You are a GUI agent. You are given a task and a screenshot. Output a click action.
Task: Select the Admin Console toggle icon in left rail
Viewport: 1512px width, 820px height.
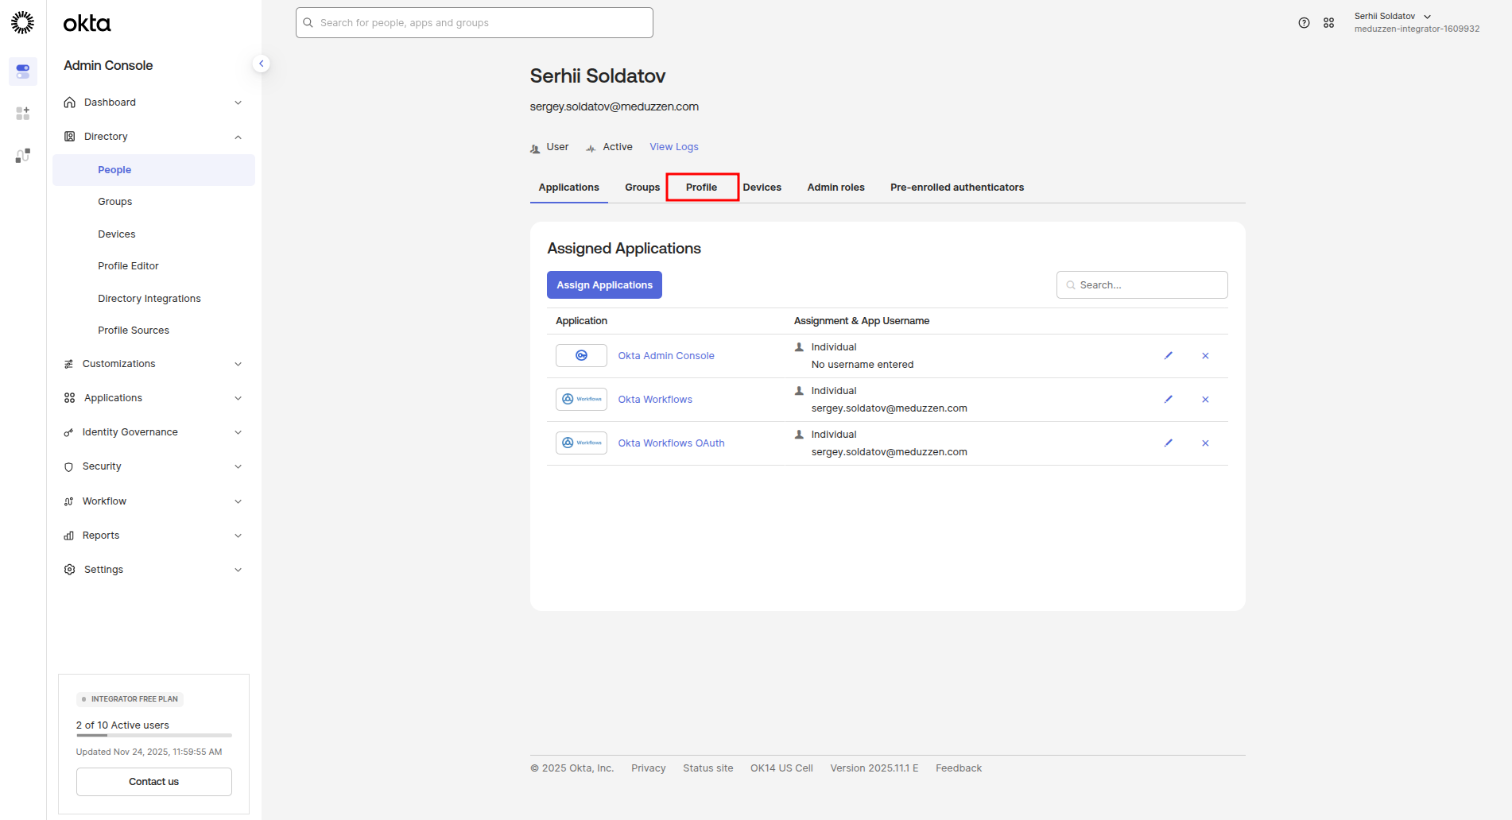[23, 72]
